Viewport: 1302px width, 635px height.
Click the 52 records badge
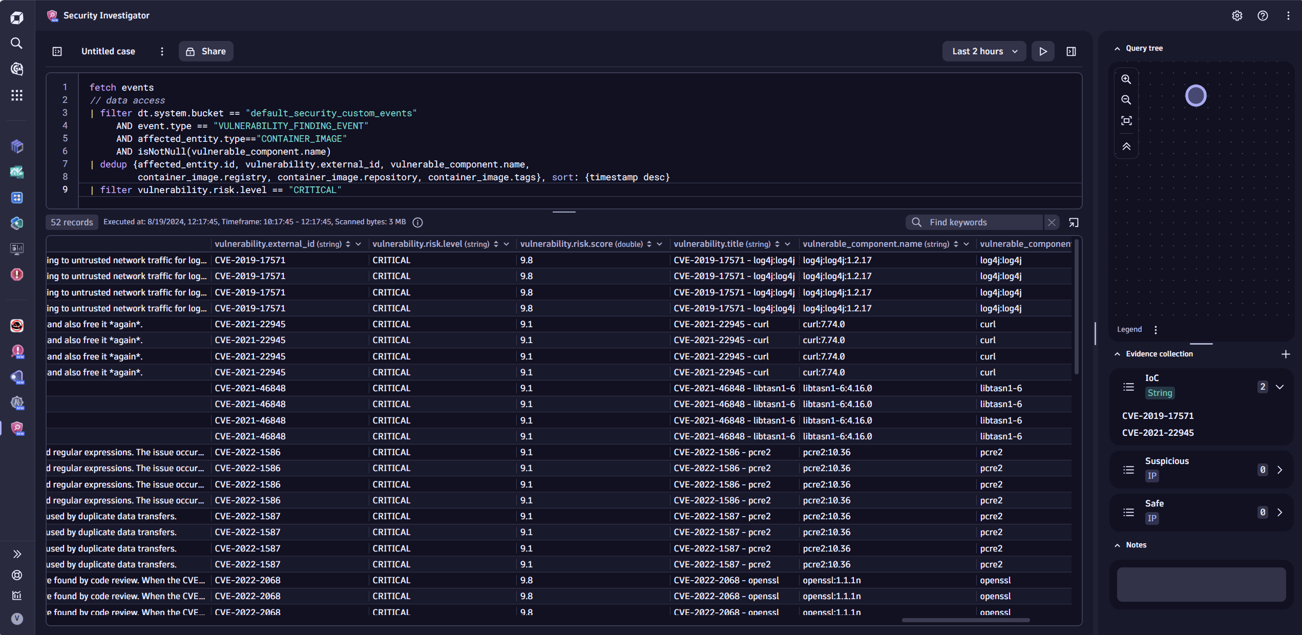(72, 222)
